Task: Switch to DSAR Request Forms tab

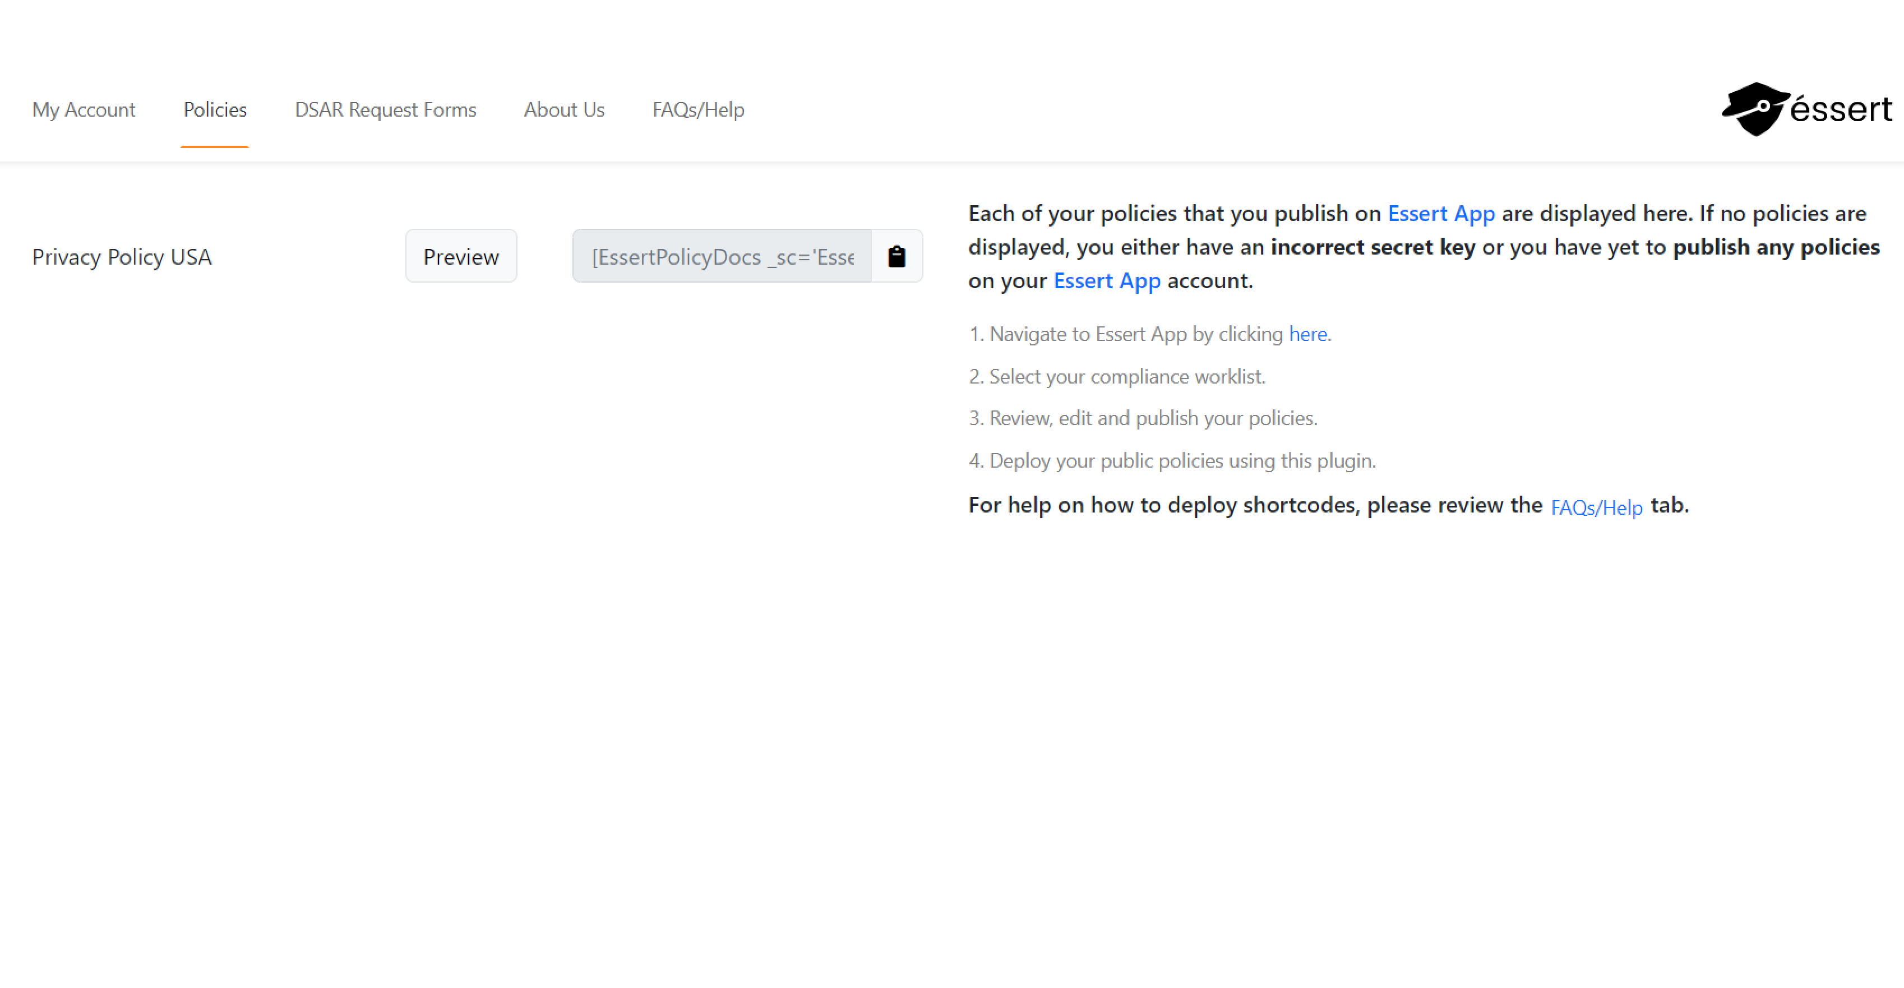Action: [385, 109]
